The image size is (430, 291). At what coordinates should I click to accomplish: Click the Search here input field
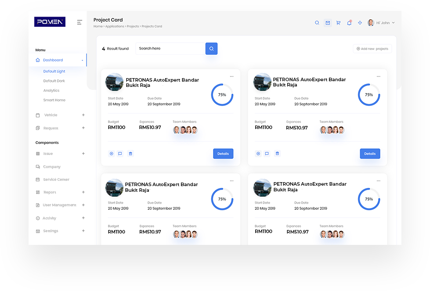tap(170, 48)
